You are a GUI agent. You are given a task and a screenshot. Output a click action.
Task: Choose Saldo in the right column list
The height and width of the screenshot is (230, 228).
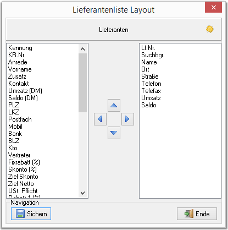(x=149, y=105)
